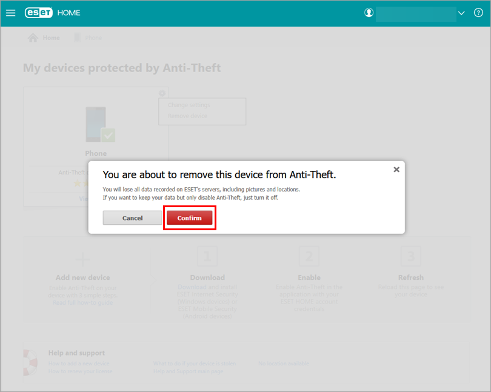Click the account name field in the header
This screenshot has height=392, width=491.
(415, 13)
